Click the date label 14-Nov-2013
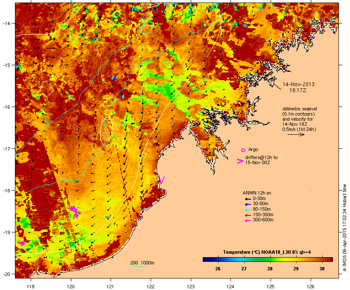 [x=298, y=84]
